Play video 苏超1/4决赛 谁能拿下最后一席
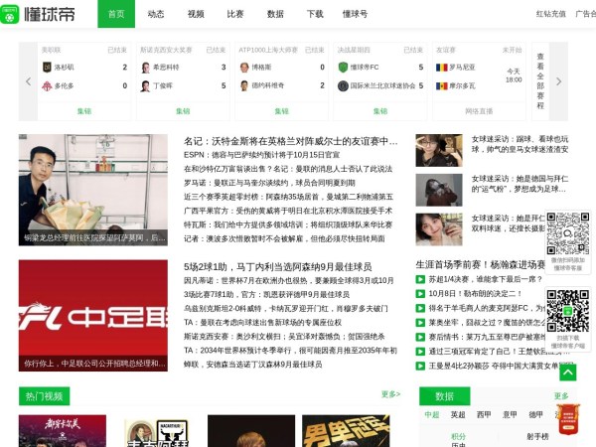Viewport: 596px width, 447px height. (486, 279)
